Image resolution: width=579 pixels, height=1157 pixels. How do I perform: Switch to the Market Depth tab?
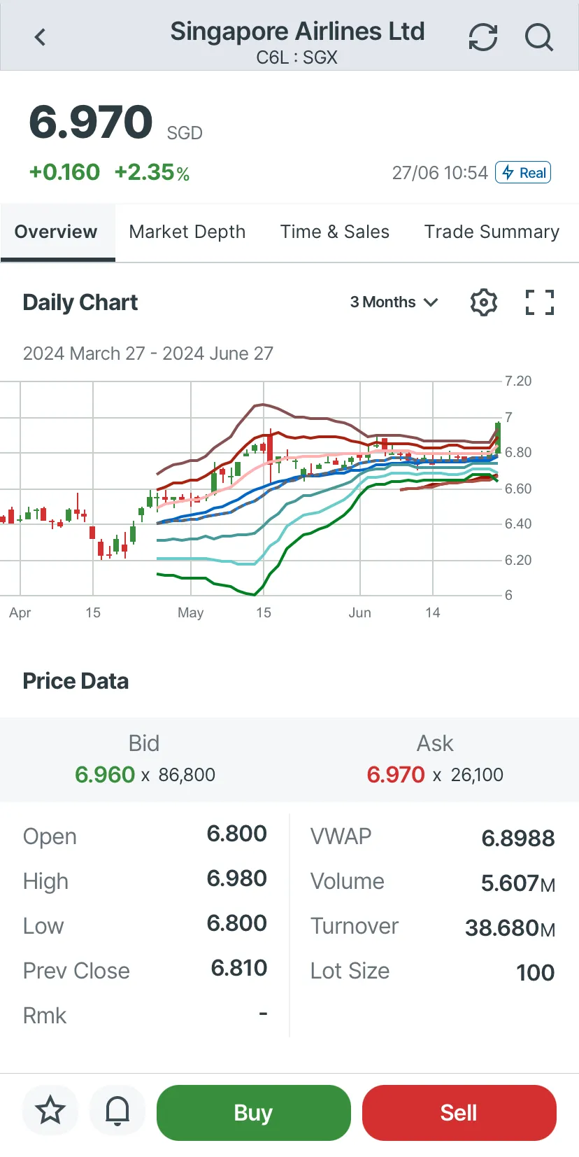click(x=187, y=232)
